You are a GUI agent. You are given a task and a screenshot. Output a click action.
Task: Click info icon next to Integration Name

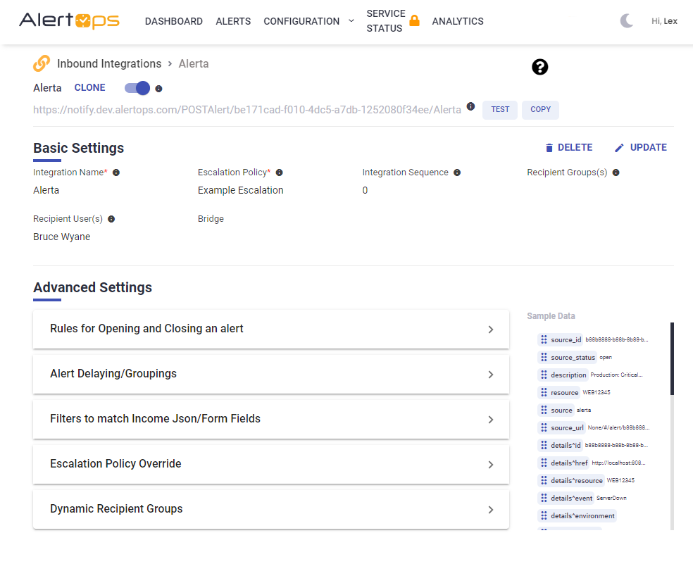coord(116,173)
